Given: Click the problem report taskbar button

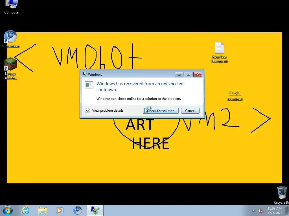Looking at the screenshot, I should tap(95, 210).
